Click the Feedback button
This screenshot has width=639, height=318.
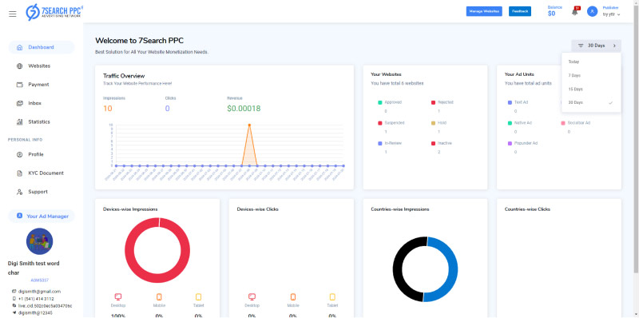pyautogui.click(x=520, y=11)
